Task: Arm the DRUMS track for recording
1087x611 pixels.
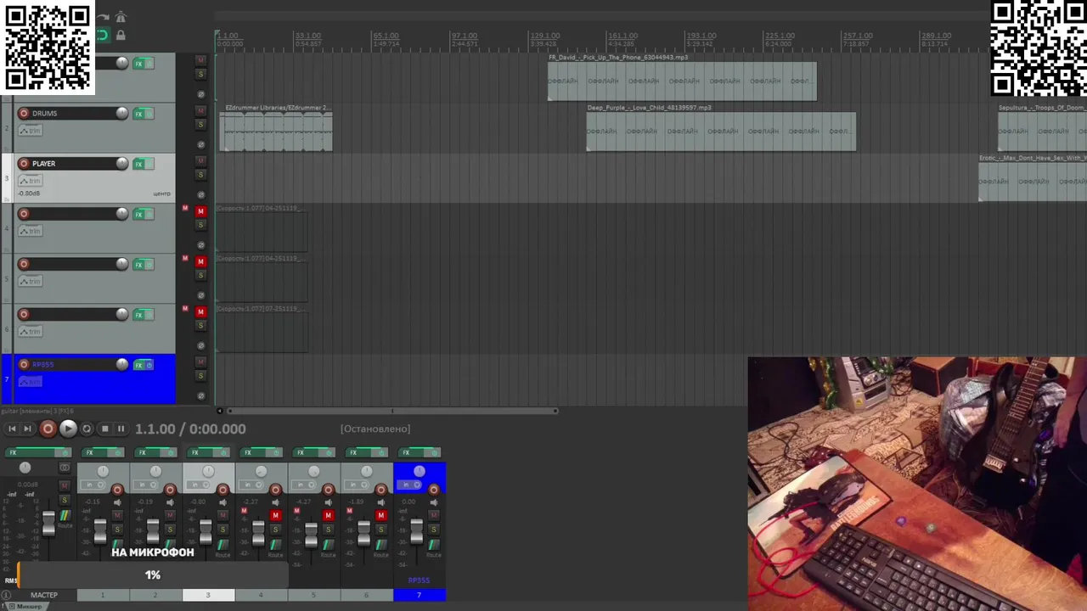Action: point(24,113)
